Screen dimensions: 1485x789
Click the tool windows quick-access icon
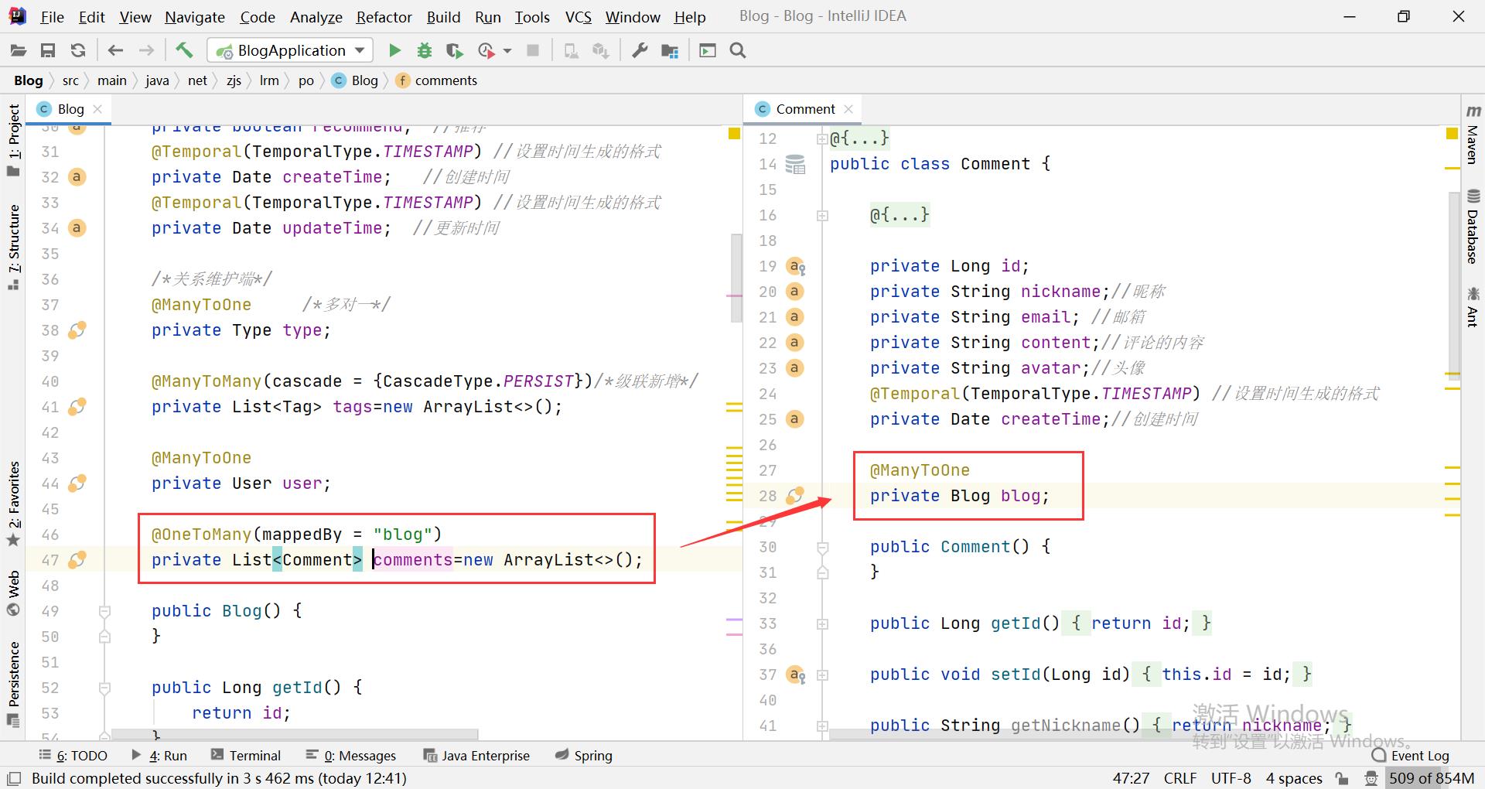point(14,778)
